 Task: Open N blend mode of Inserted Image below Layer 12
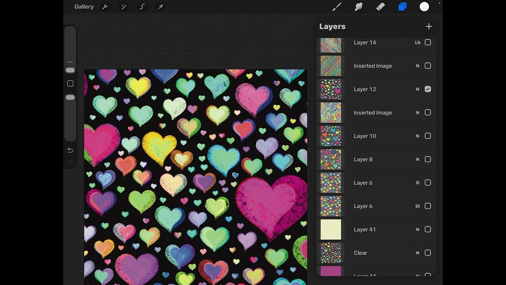pos(417,112)
